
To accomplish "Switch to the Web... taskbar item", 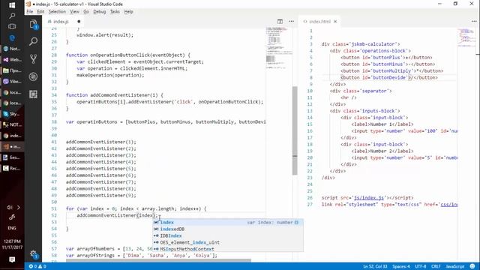I will point(12,60).
